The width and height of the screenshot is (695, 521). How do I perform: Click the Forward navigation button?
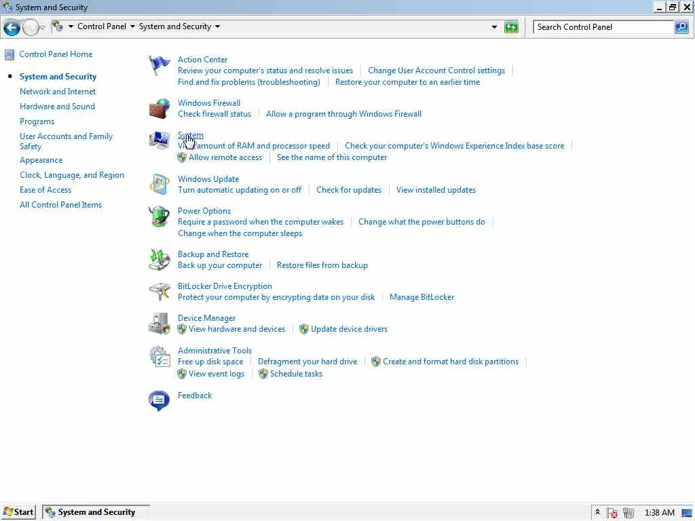31,27
